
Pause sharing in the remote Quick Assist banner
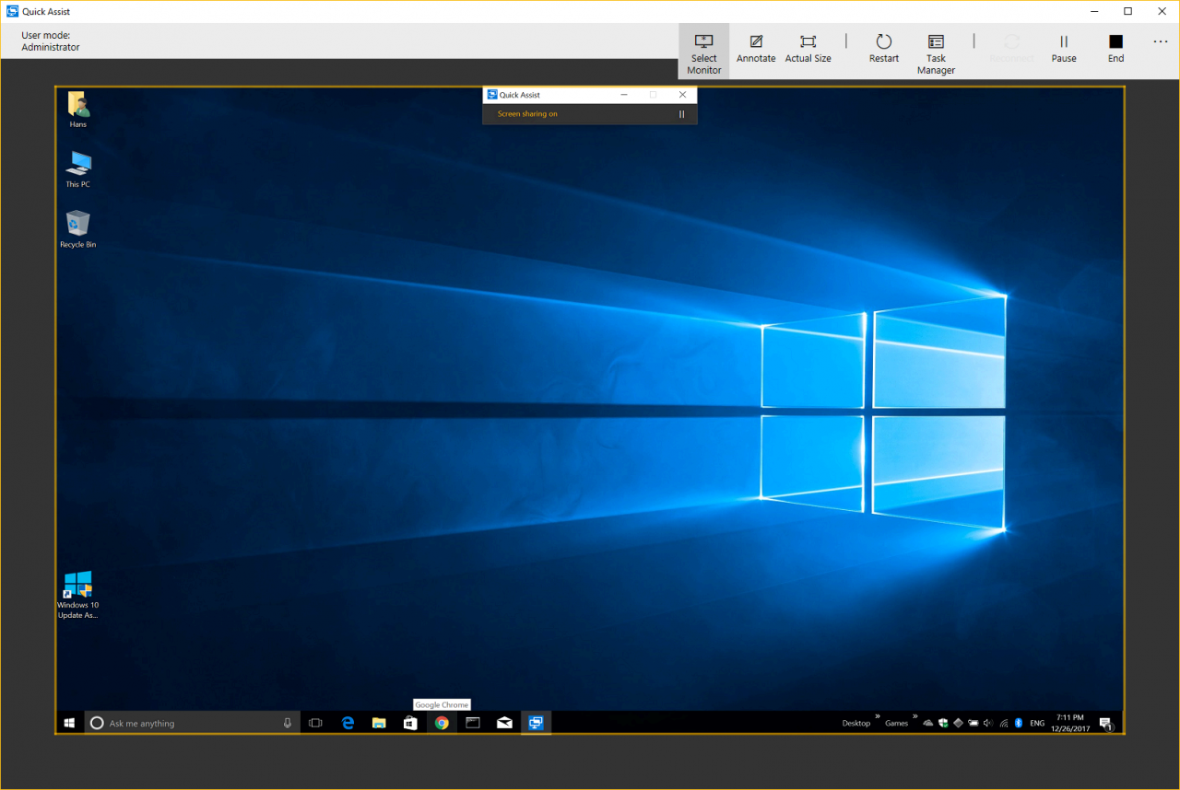681,113
